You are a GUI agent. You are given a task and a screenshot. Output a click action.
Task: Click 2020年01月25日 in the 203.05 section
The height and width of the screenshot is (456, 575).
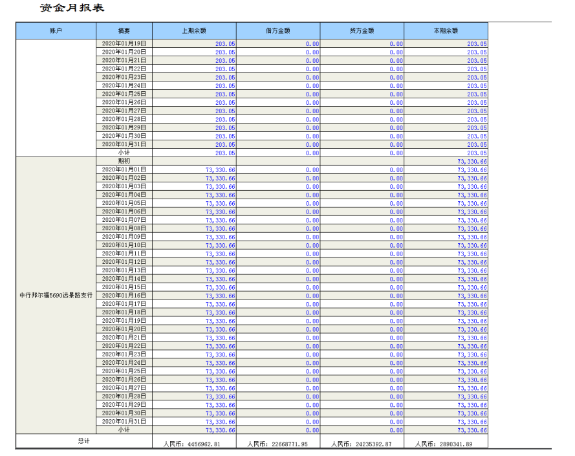124,94
